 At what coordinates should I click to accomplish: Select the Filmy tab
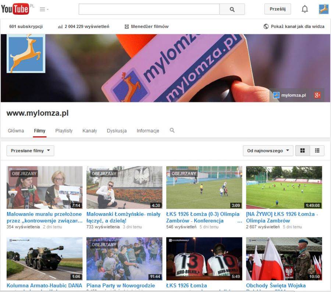point(40,131)
